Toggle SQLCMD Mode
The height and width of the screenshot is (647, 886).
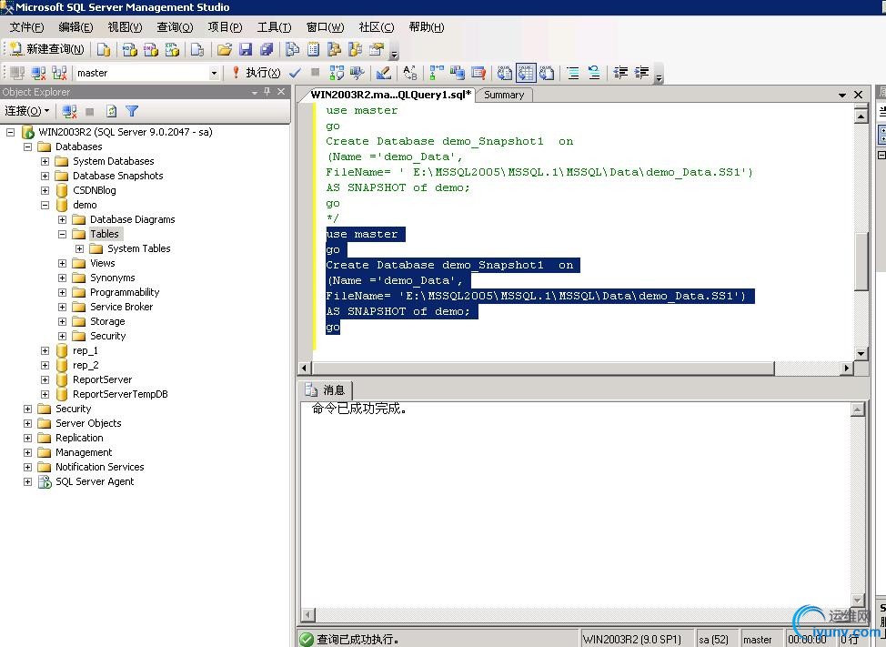point(478,72)
